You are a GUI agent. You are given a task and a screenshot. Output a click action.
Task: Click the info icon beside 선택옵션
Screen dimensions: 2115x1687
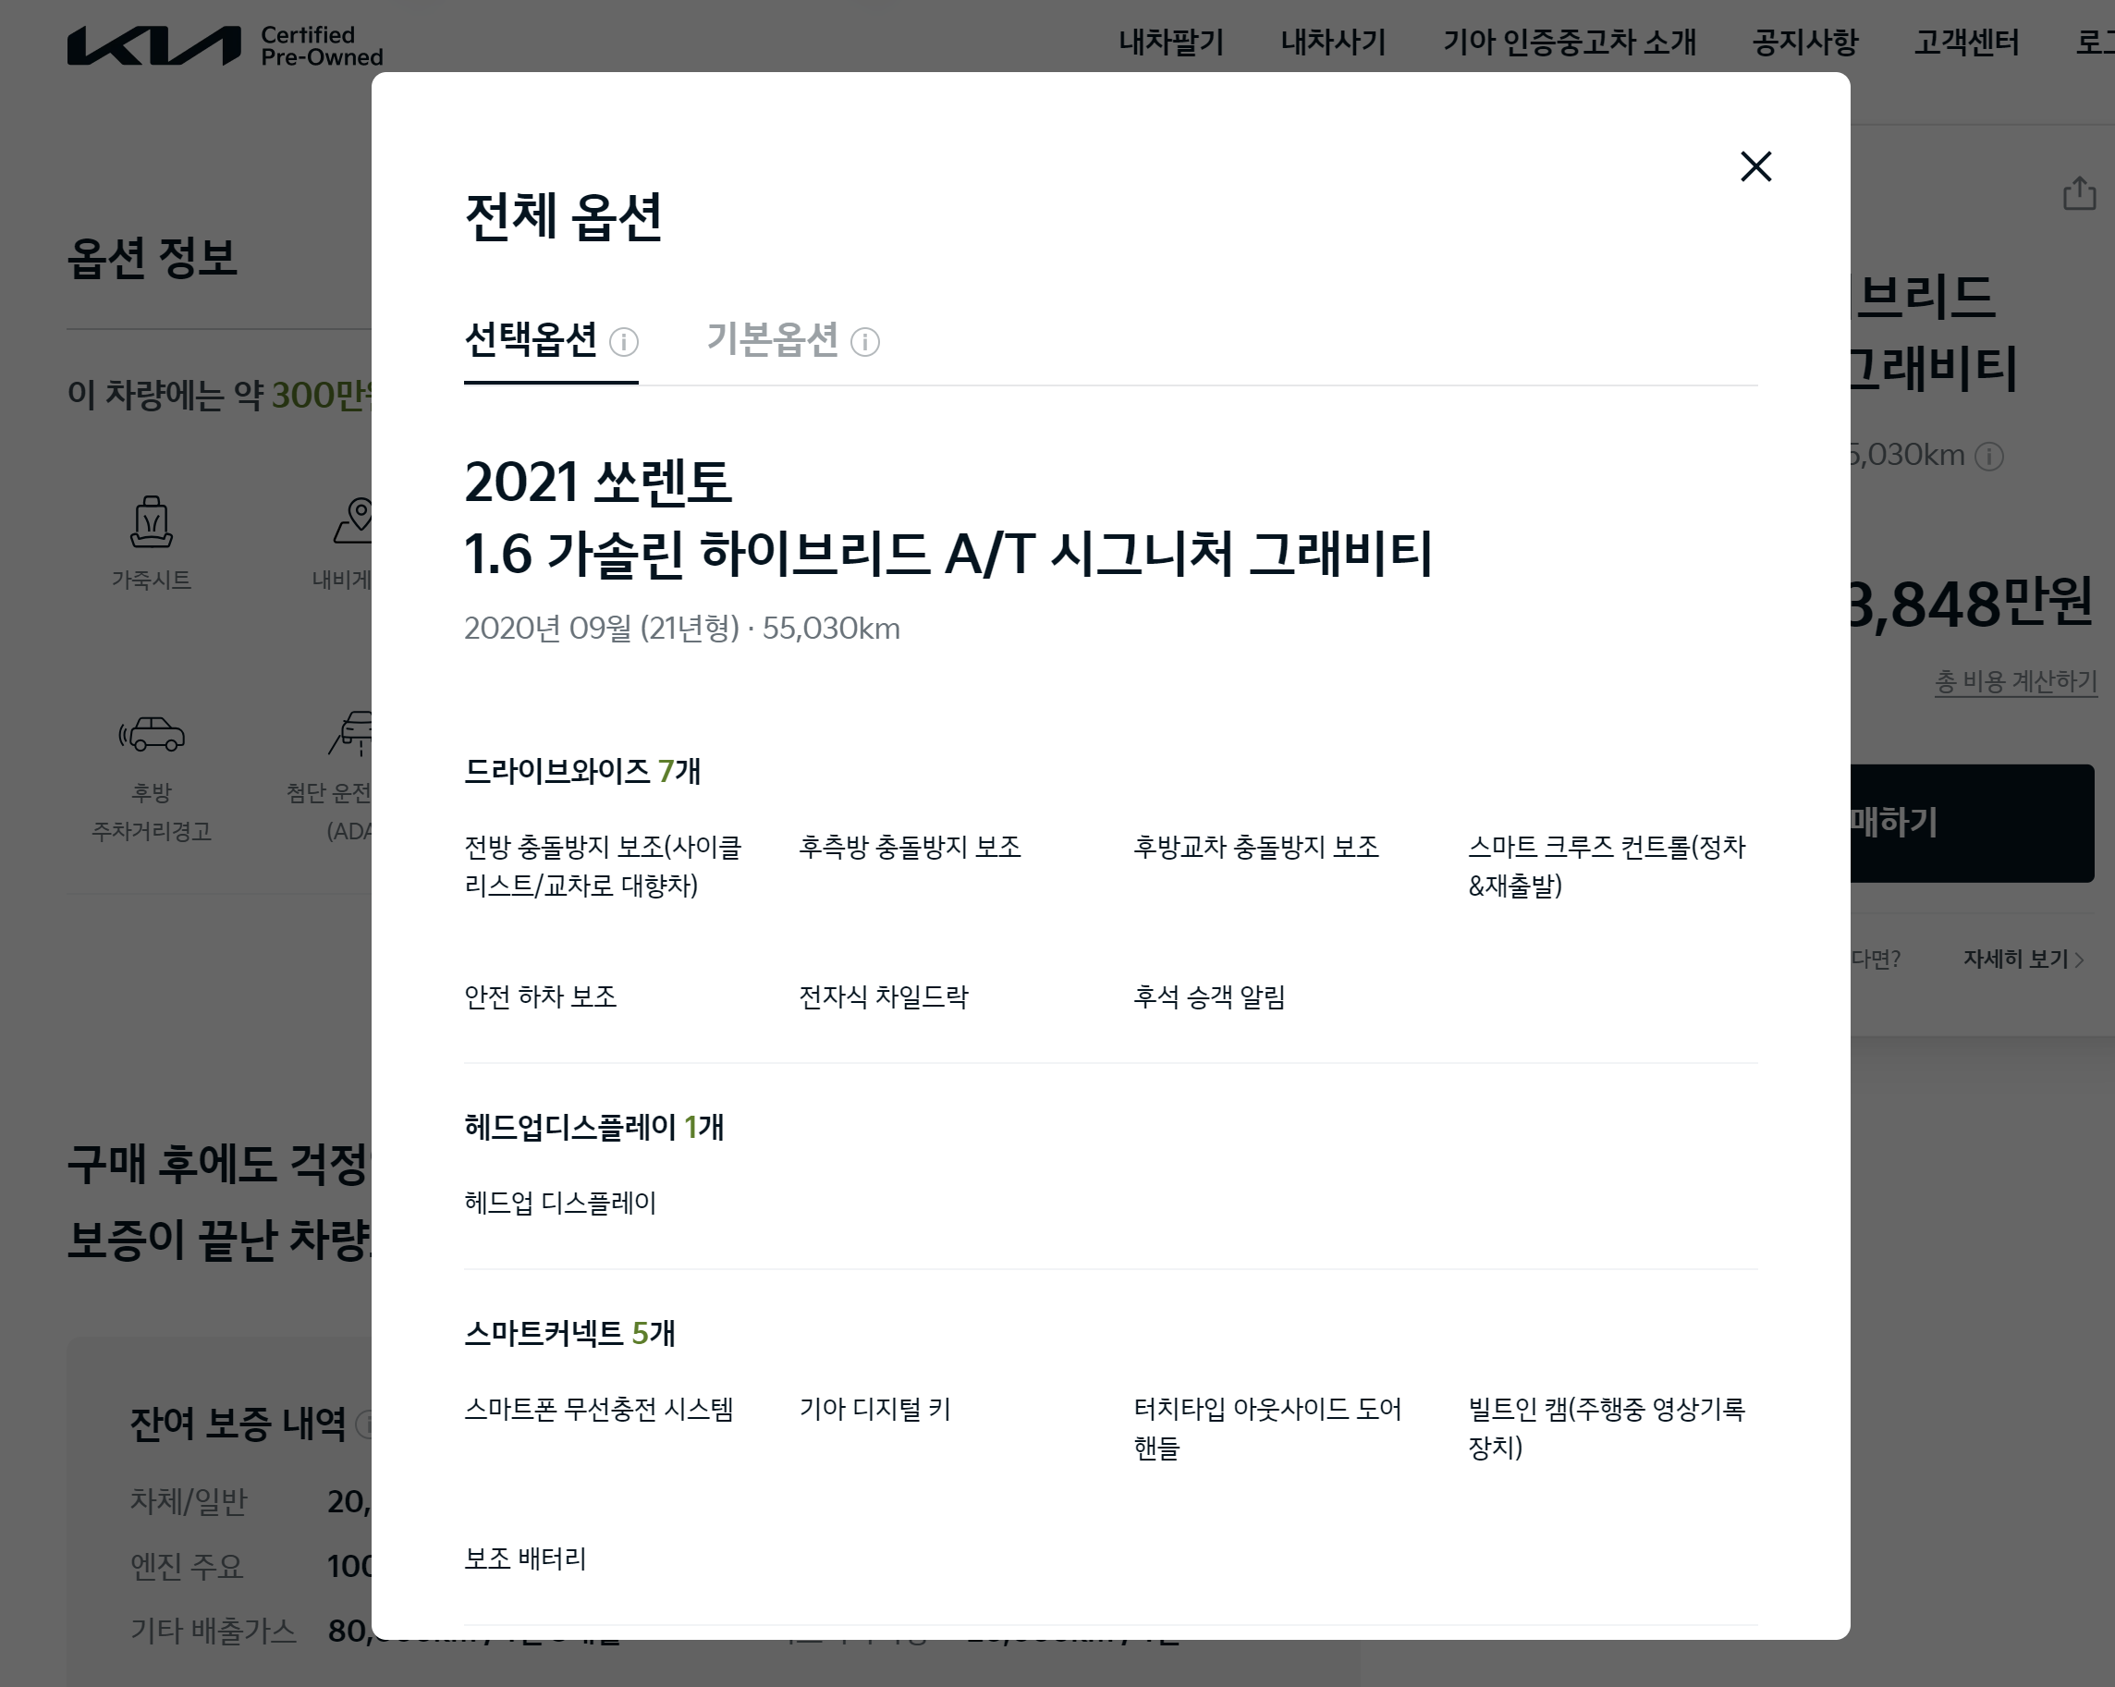(624, 342)
